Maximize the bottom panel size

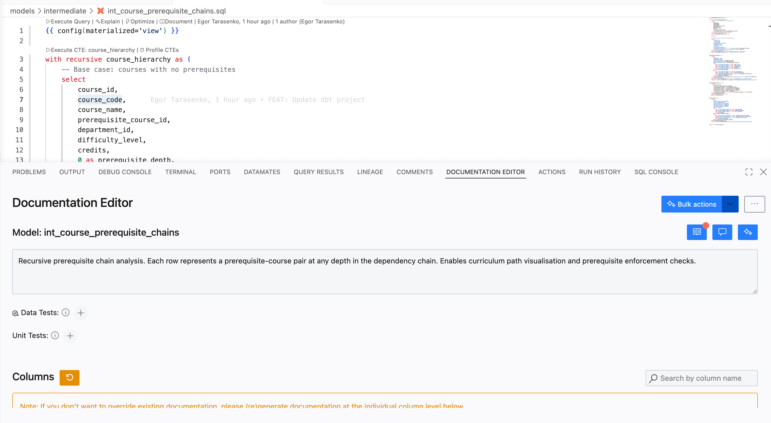click(749, 172)
